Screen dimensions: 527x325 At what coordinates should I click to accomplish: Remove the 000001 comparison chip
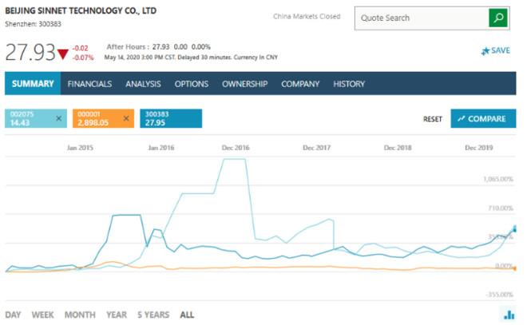pos(126,118)
